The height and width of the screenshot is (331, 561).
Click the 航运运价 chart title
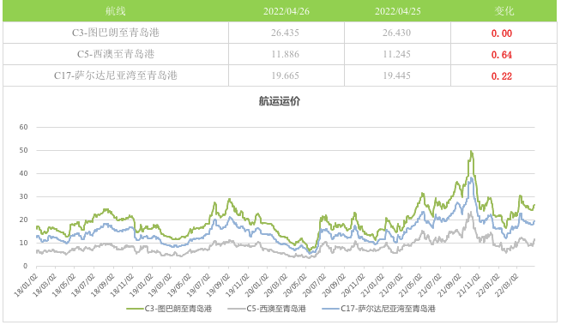coord(280,101)
